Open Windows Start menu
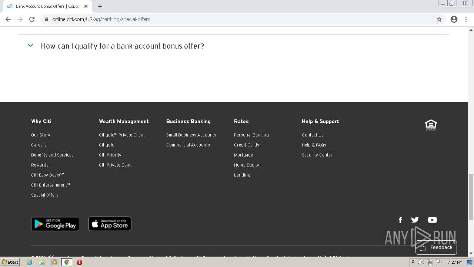 [x=10, y=262]
